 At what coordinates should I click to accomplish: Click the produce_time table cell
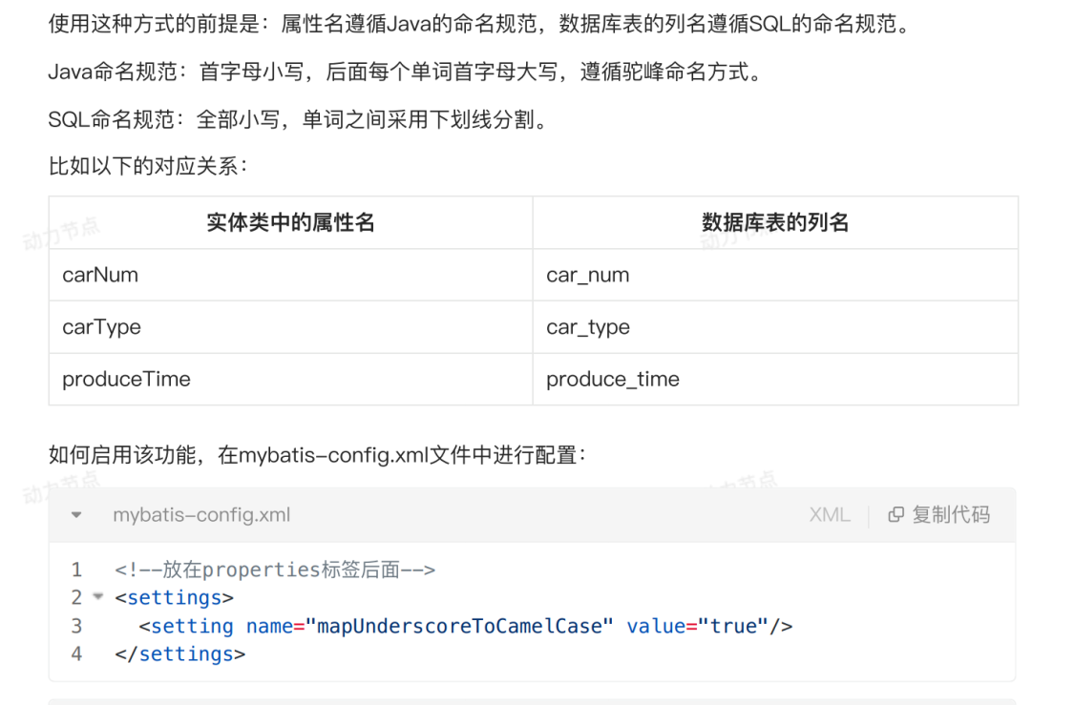[x=613, y=379]
